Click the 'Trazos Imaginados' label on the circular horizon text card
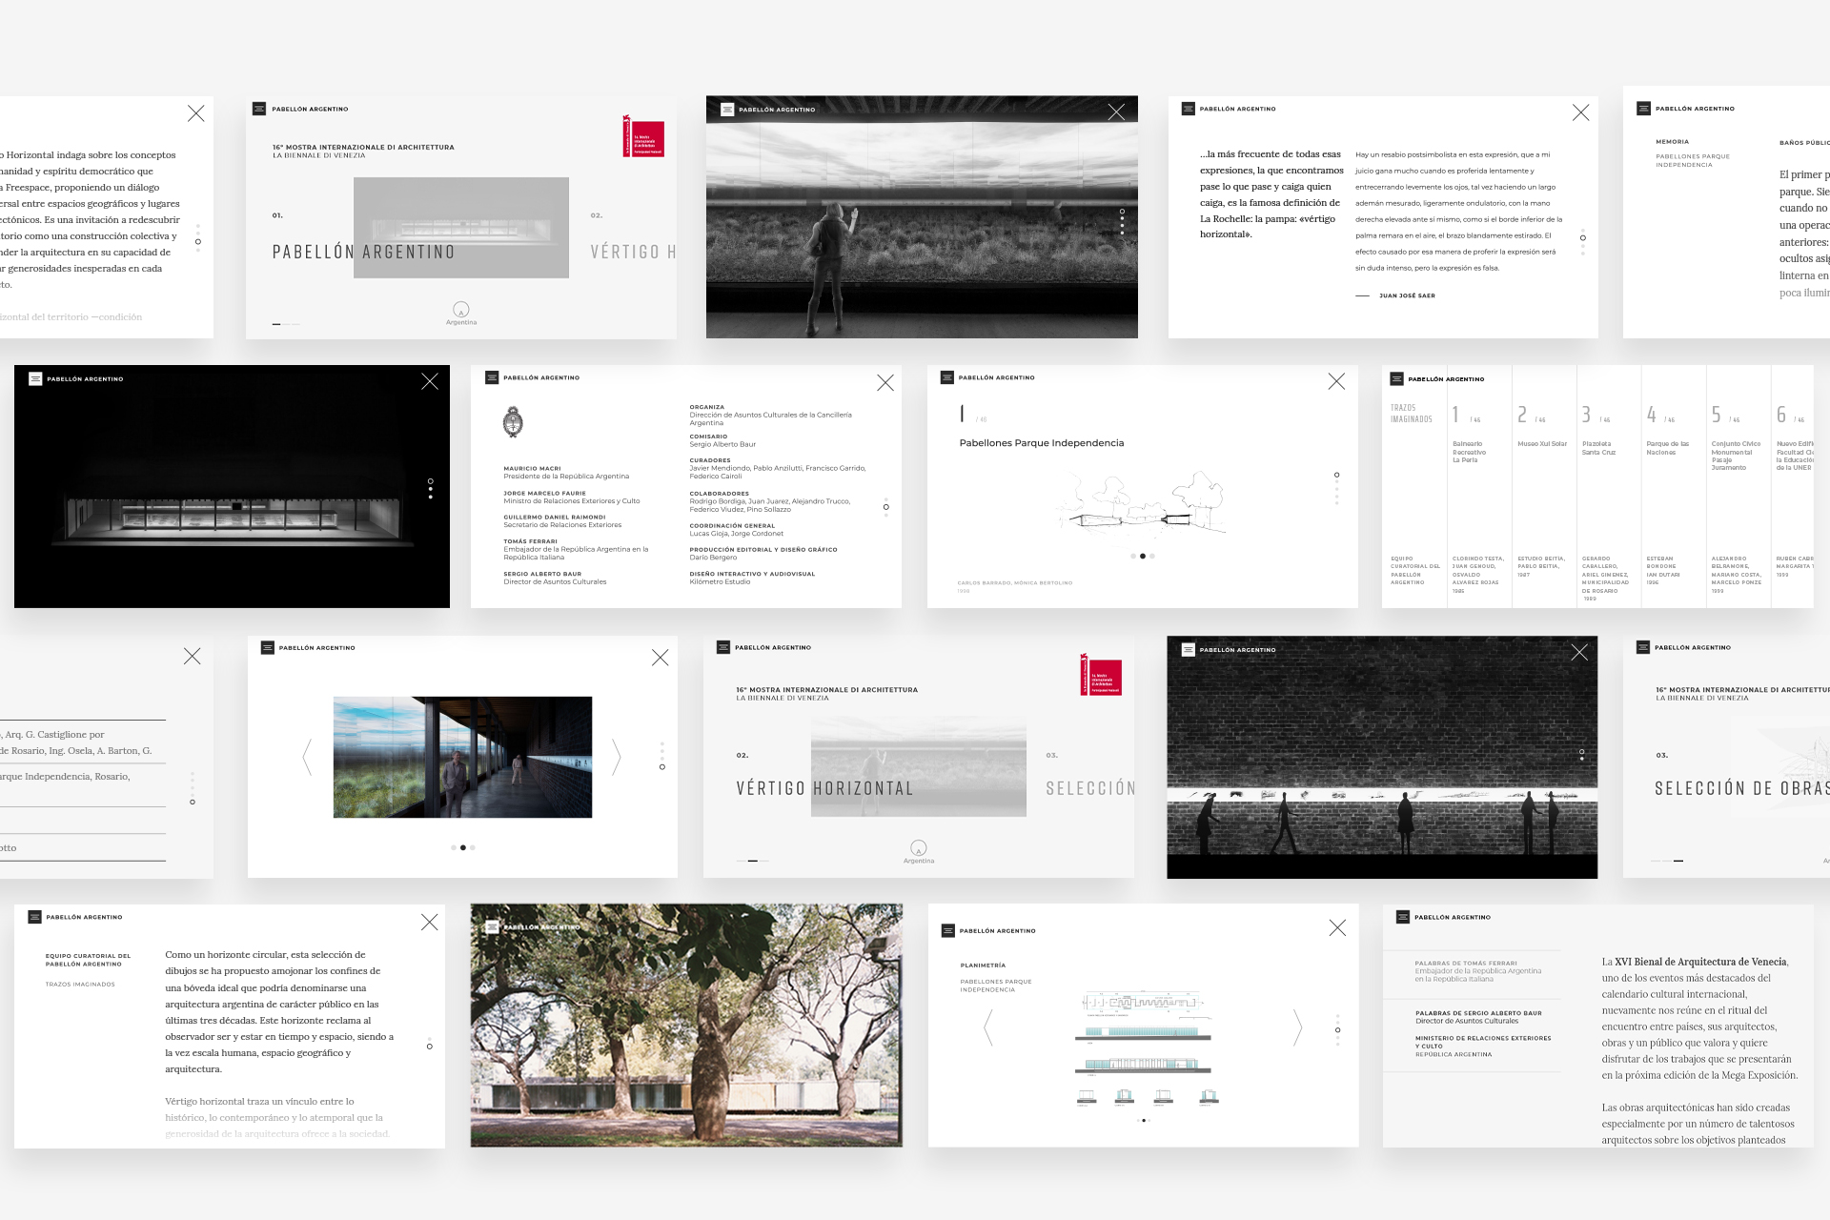 coord(80,985)
